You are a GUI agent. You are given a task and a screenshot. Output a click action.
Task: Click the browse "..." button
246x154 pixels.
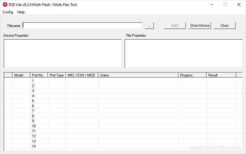149,25
